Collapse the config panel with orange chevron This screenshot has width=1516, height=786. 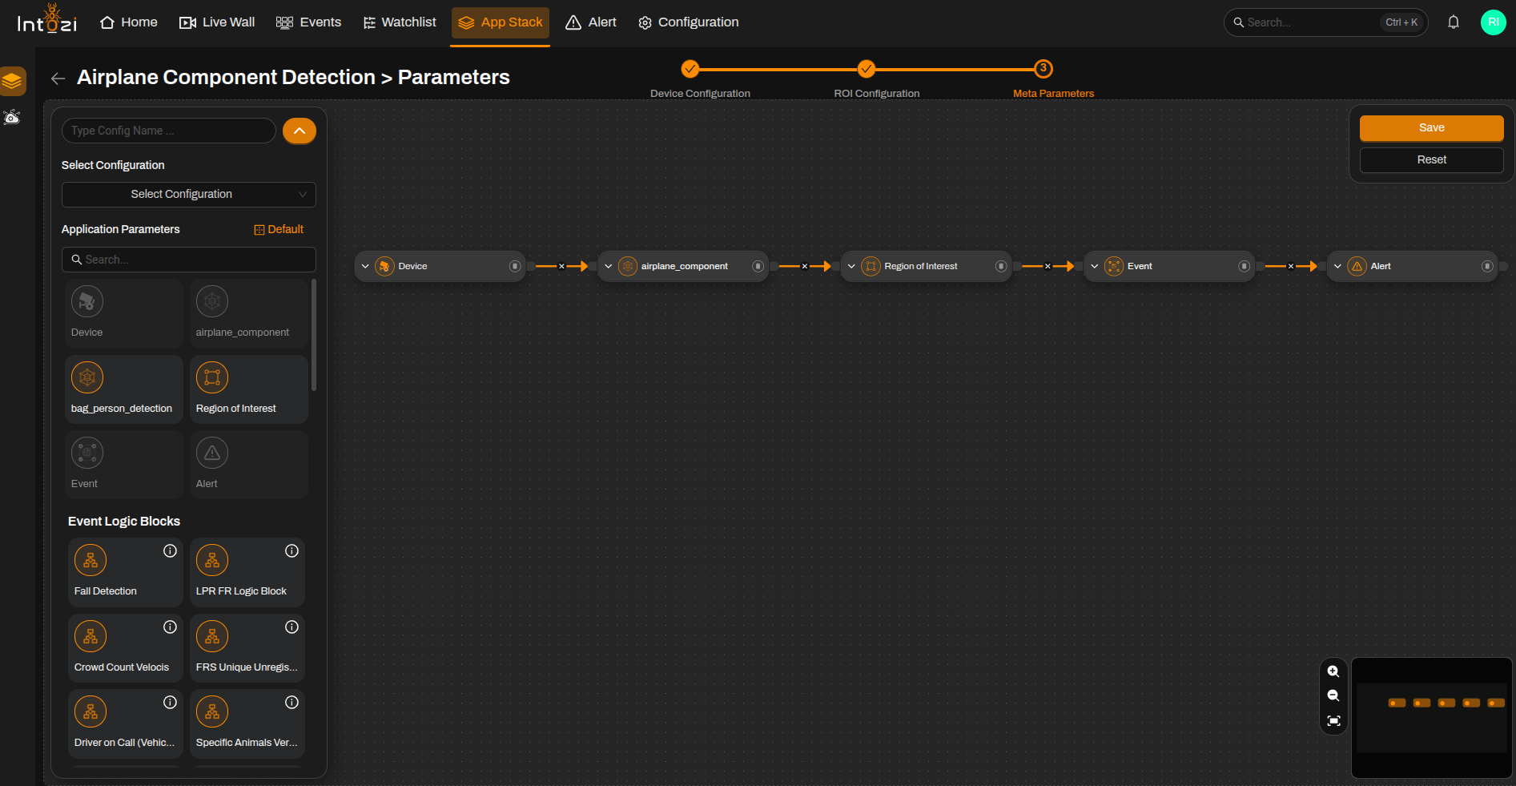click(x=300, y=131)
